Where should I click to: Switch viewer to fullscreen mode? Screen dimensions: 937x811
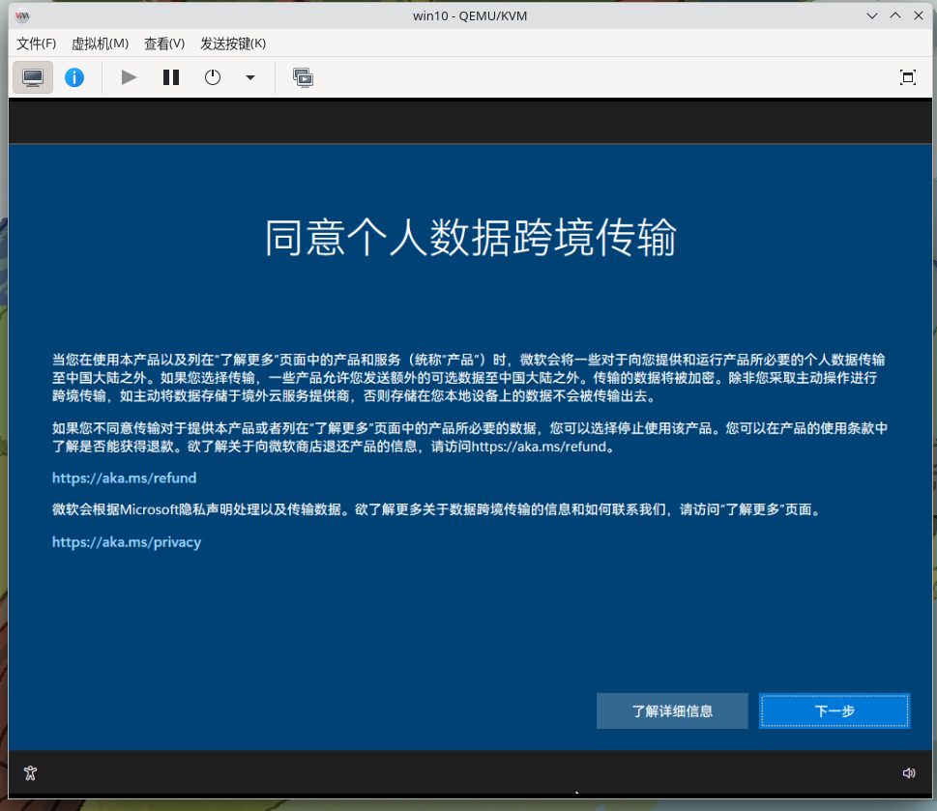pos(908,77)
